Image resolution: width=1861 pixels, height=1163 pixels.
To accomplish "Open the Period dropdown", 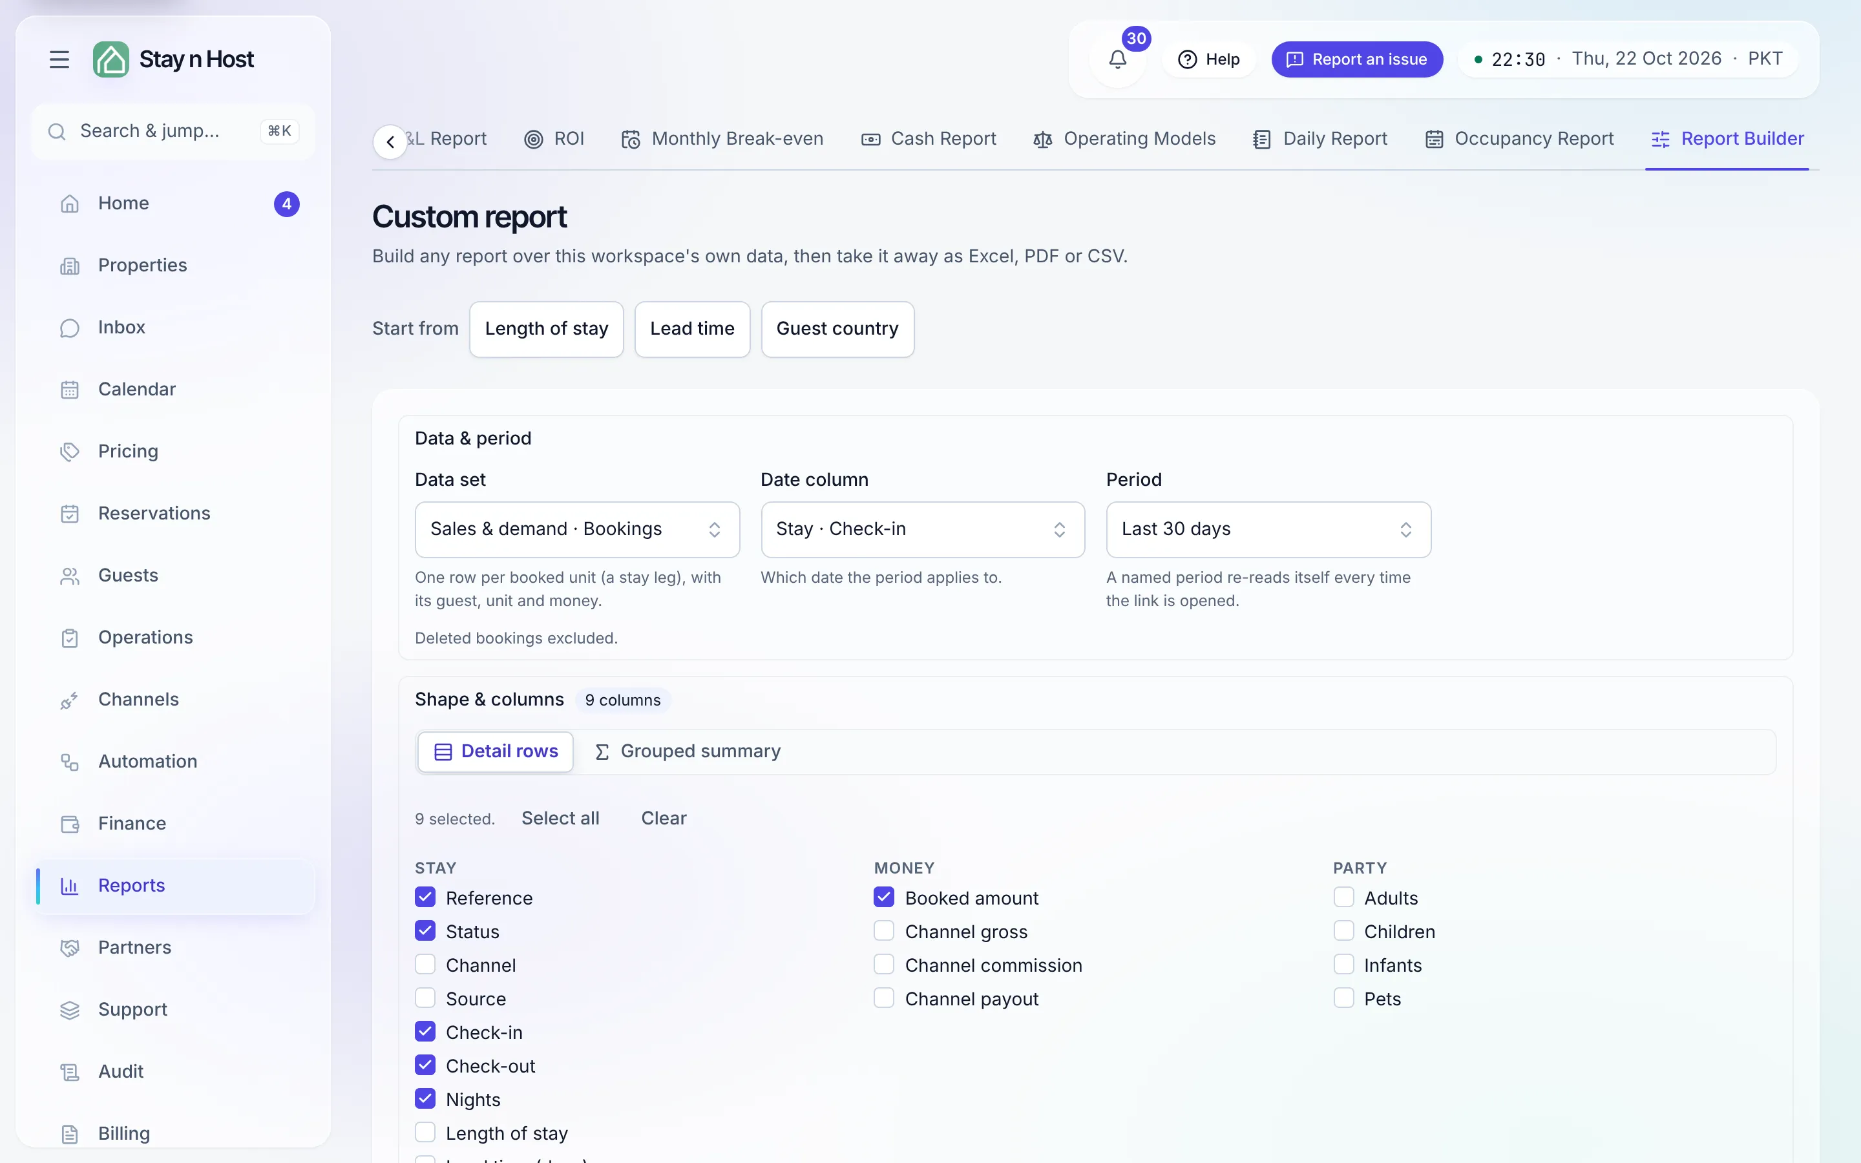I will pyautogui.click(x=1268, y=529).
